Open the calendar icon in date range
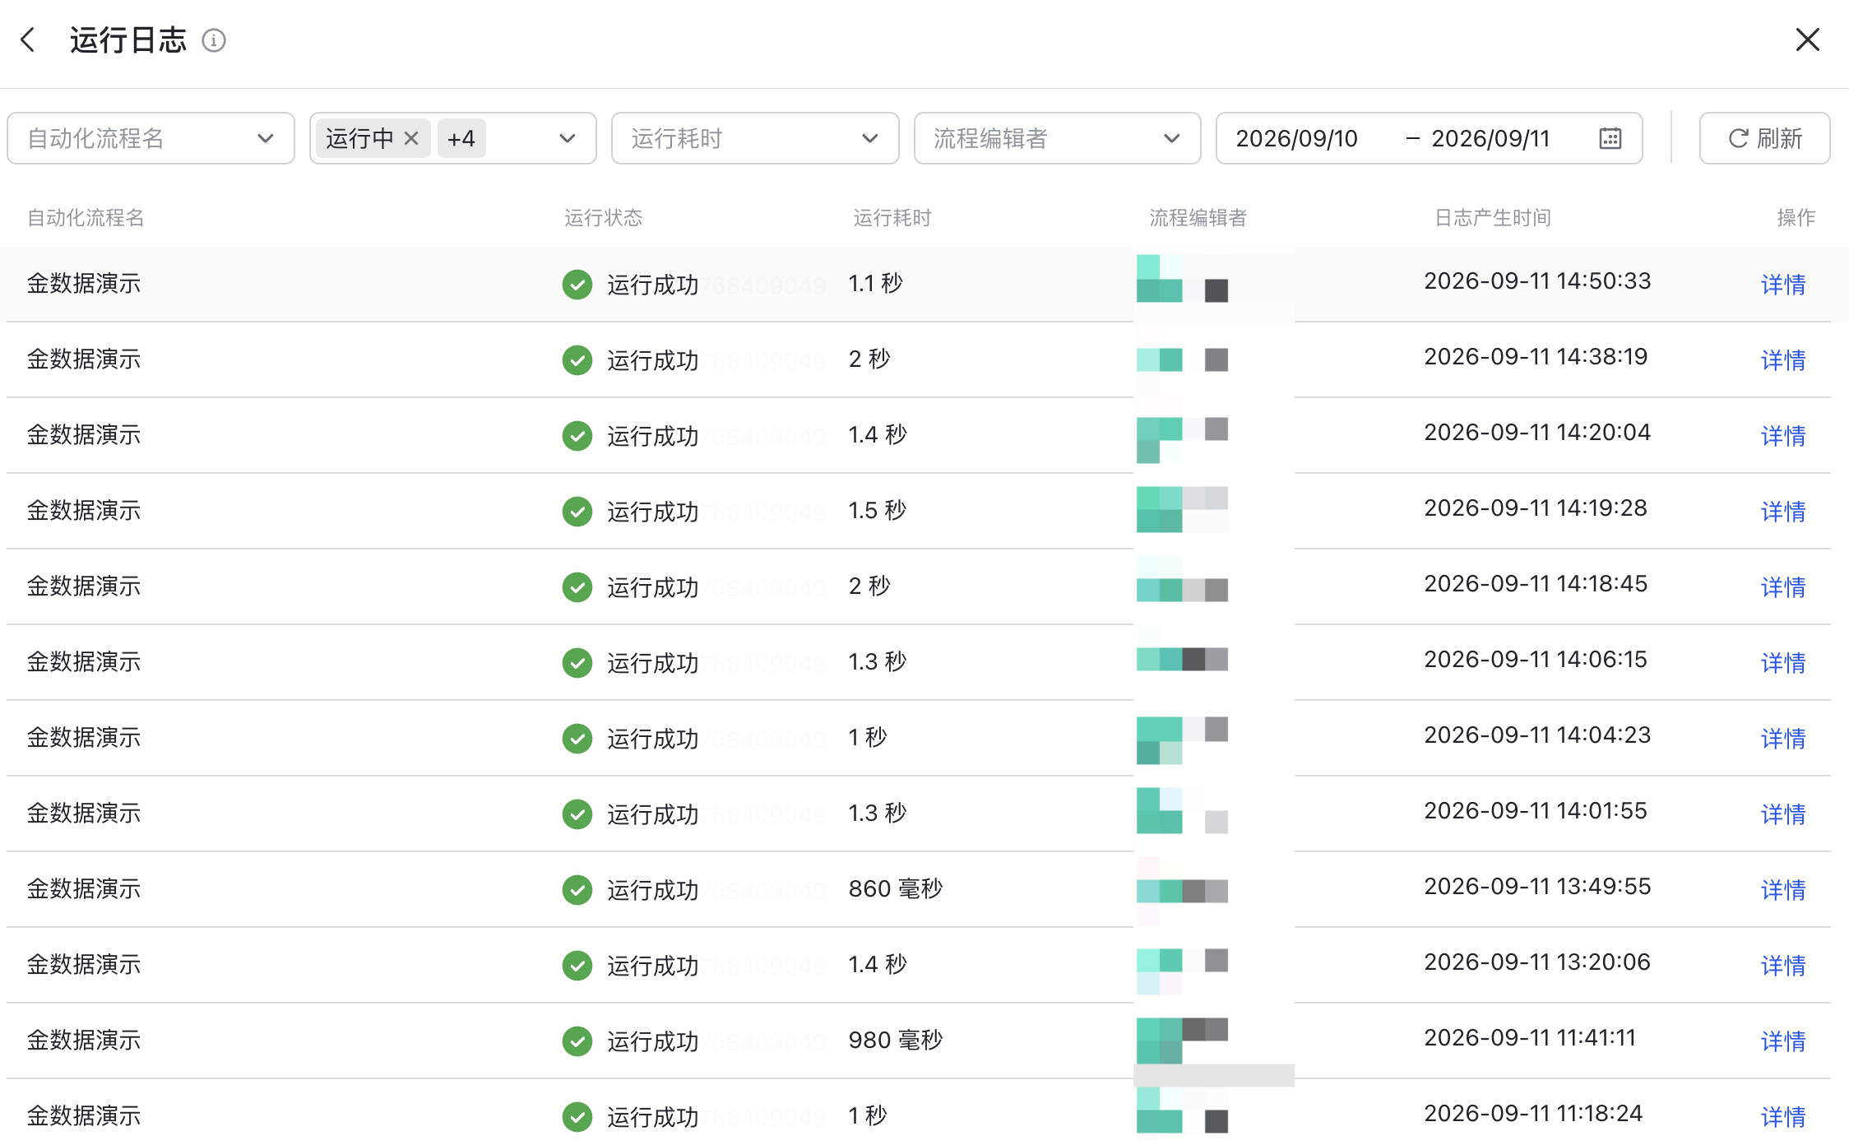The image size is (1849, 1145). (x=1610, y=138)
